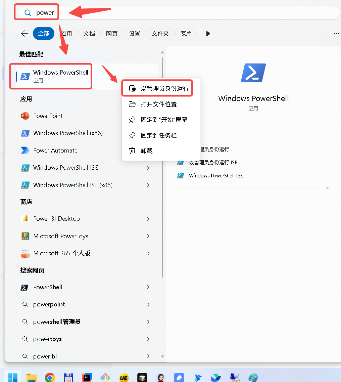Viewport: 341px width, 382px height.
Task: Click the Windows PowerShell ISE (x86) icon
Action: [x=25, y=185]
